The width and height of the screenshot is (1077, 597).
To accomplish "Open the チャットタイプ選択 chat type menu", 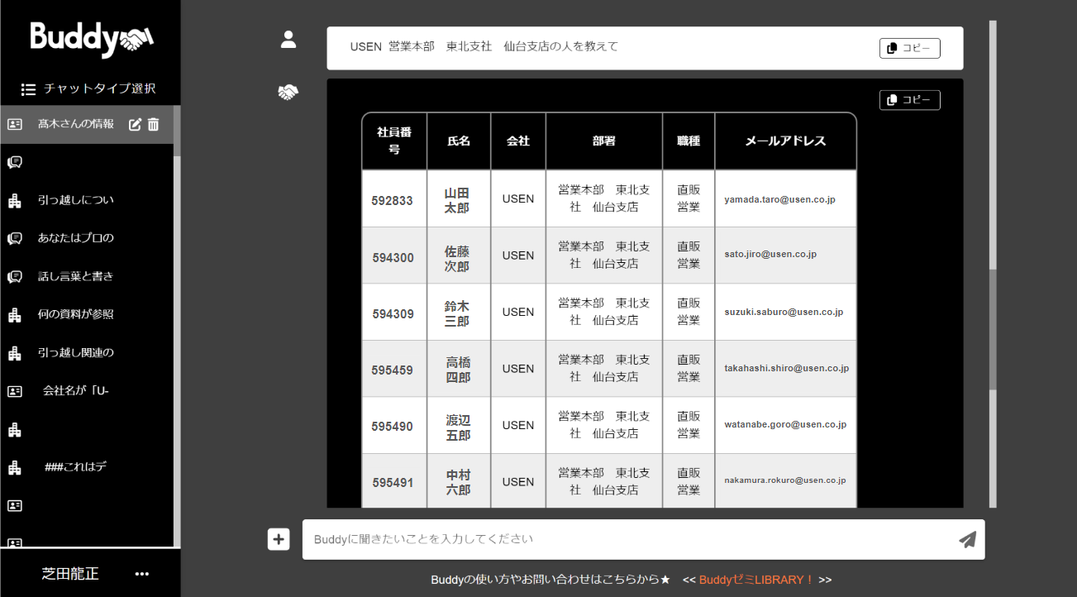I will click(88, 88).
